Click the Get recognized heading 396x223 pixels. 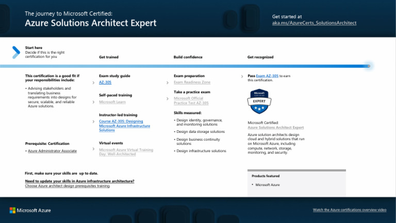[260, 57]
